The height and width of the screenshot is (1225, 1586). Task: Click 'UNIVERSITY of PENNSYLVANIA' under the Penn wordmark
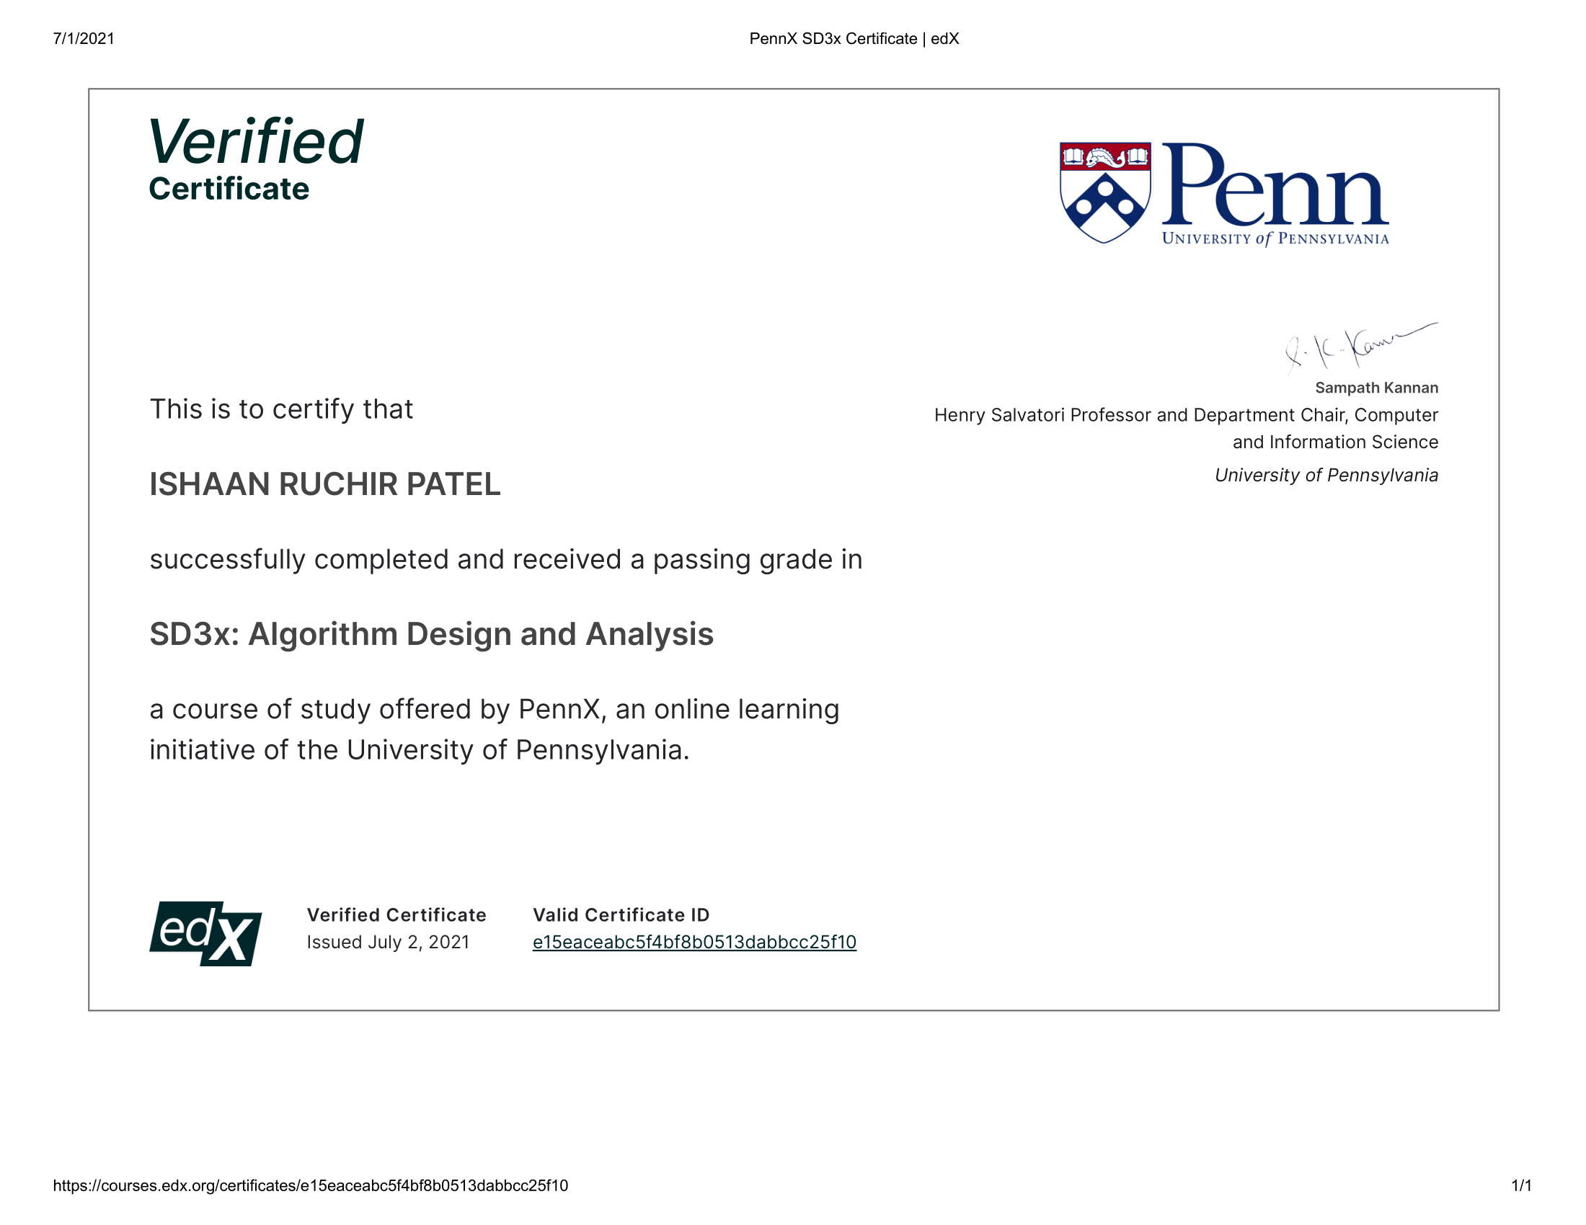point(1275,239)
